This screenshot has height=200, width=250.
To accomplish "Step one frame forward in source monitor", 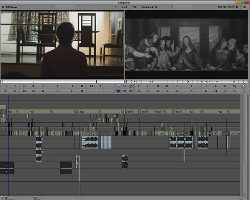I will (33, 86).
